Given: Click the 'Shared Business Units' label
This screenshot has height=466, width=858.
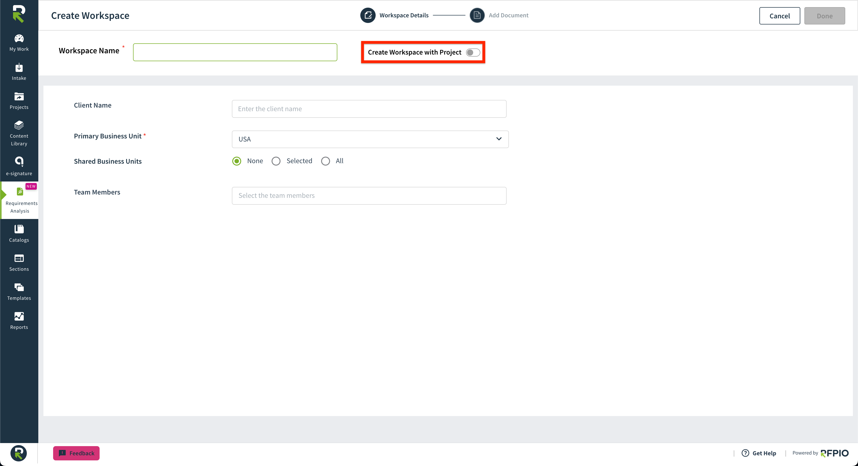Looking at the screenshot, I should click(108, 161).
